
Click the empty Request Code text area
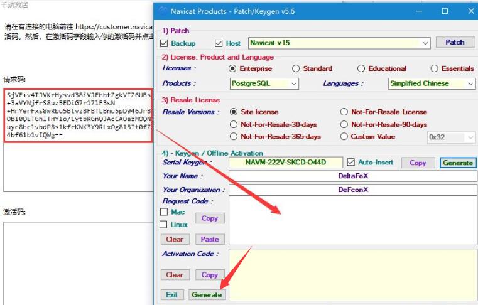[353, 221]
